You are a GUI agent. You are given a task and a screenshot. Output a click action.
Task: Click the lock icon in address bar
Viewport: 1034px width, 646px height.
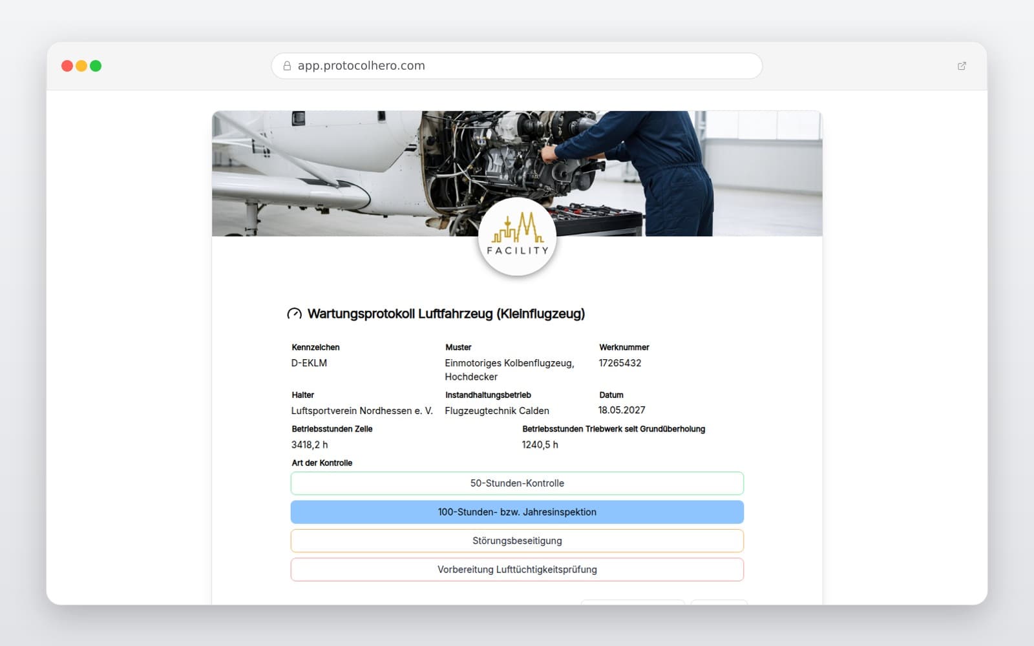[x=287, y=66]
